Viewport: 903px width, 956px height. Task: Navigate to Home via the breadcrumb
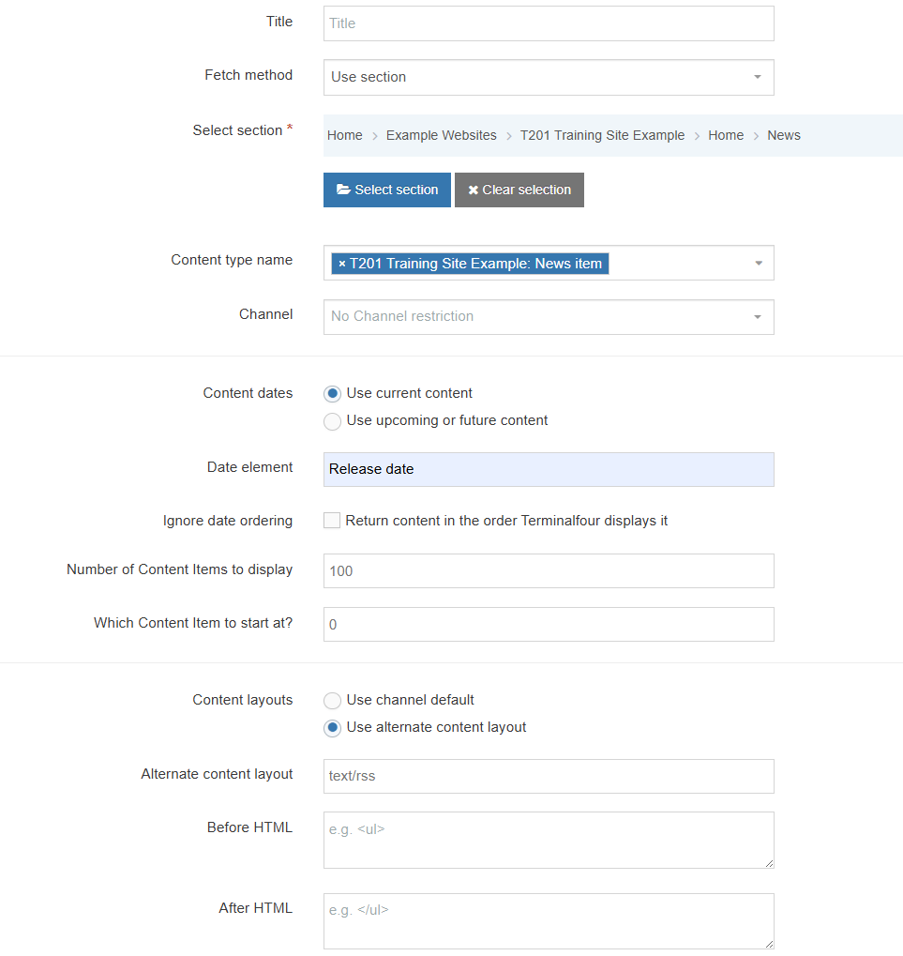[344, 135]
